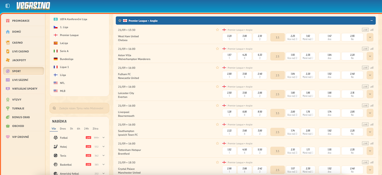
Task: Open Live Sázení icon
Action: (8, 80)
